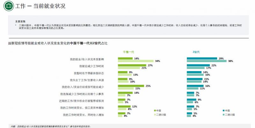Click the dark teal 中国 legend swatch
Screen dimensions: 255x128
pos(224,111)
